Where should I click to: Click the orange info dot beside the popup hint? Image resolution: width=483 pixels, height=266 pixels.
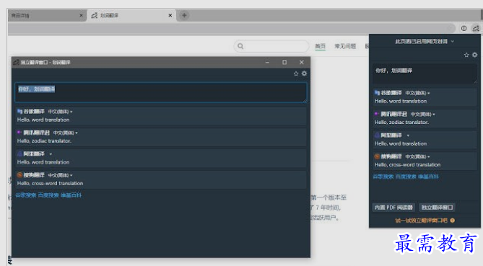click(x=452, y=220)
